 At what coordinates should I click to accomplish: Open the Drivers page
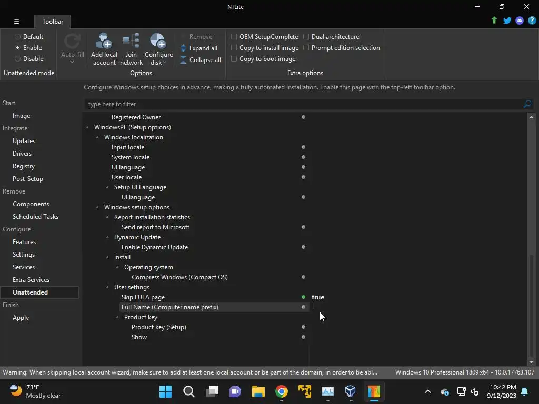[22, 154]
